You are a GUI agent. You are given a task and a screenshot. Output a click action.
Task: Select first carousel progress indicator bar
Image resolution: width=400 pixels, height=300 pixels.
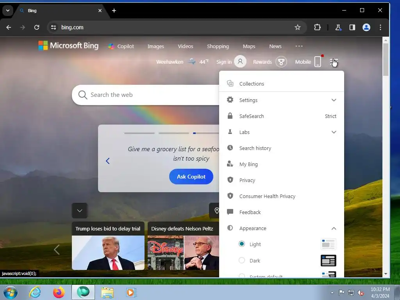tap(139, 133)
